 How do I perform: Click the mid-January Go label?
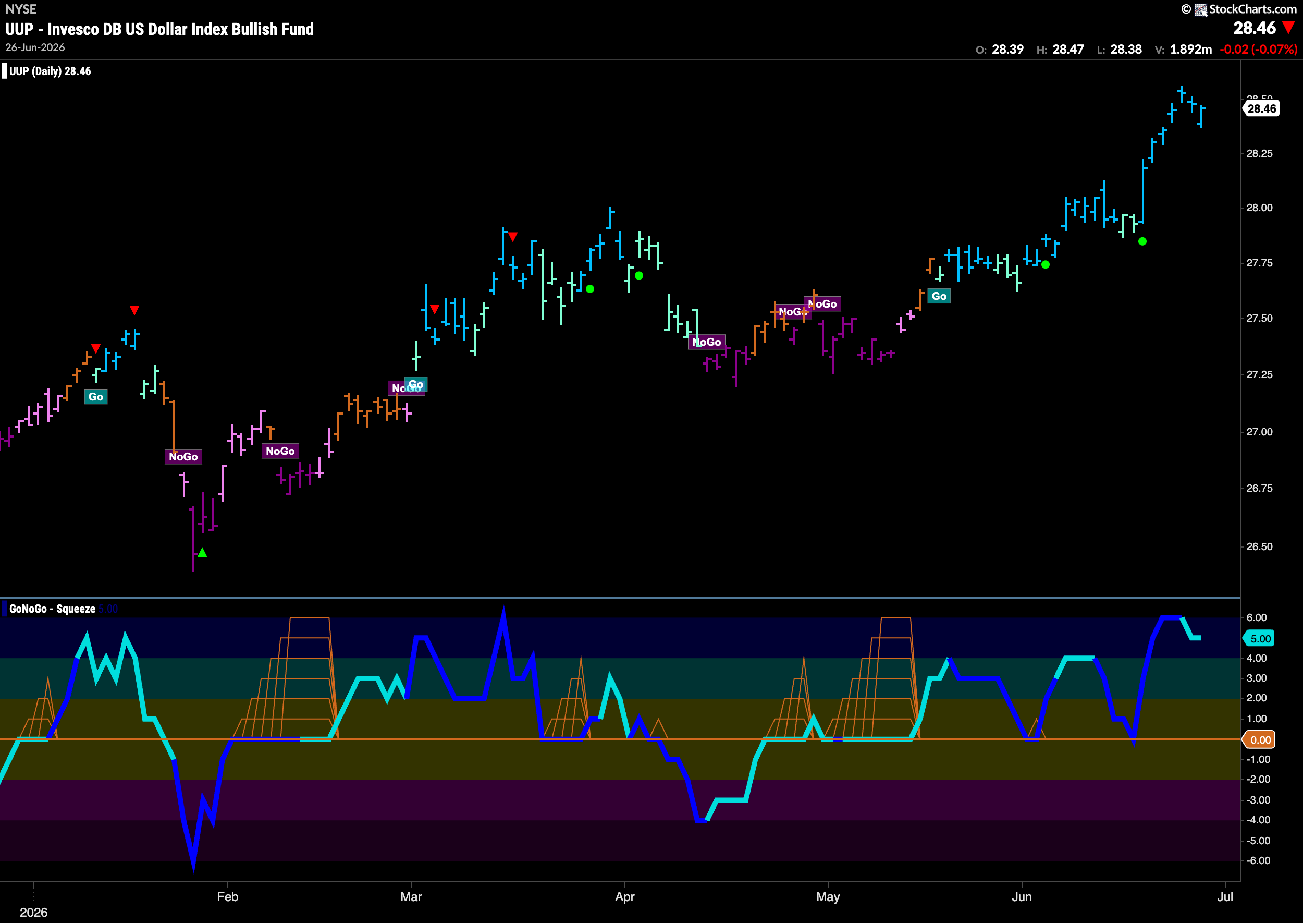(x=96, y=397)
